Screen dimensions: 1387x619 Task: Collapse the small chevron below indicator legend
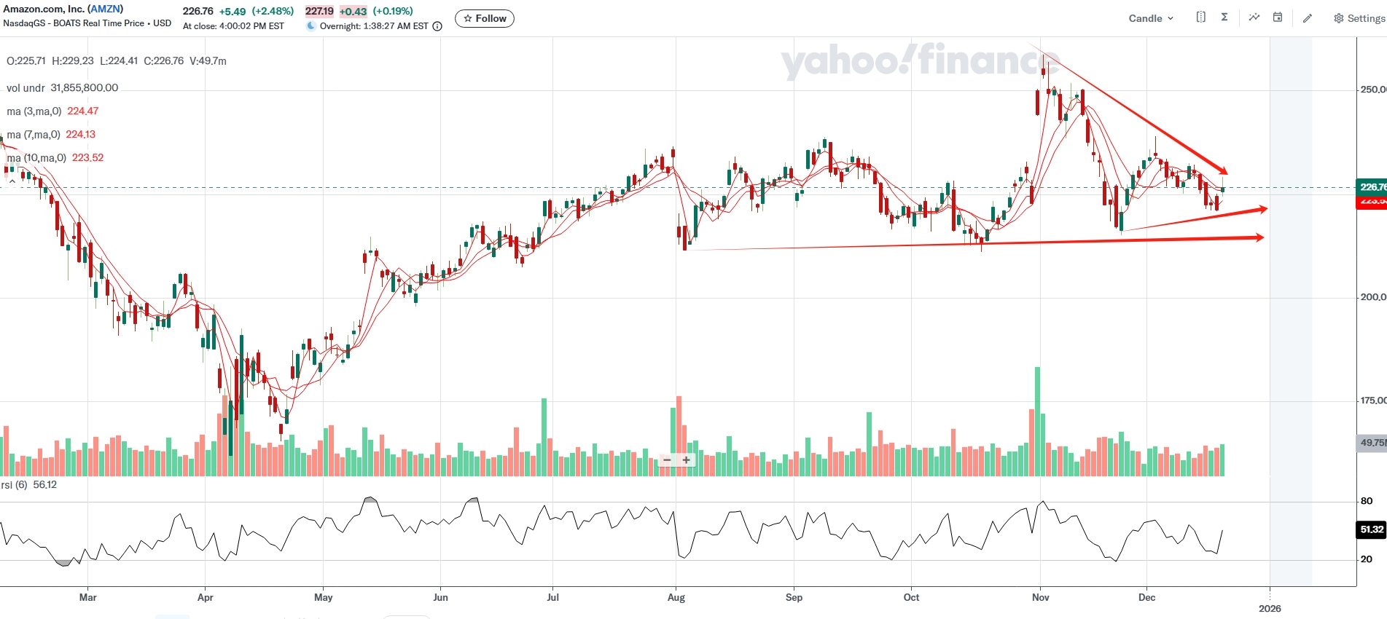click(x=12, y=181)
